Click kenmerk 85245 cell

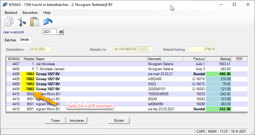click(x=165, y=99)
